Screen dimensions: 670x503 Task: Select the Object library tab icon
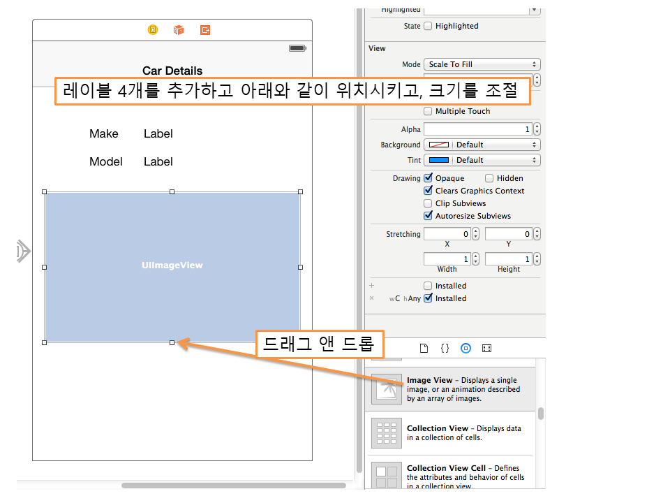point(466,348)
